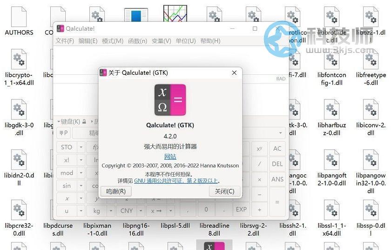Screen dimensions: 392x250
Task: Select the libpng16-16.dll file icon
Action: (x=136, y=229)
